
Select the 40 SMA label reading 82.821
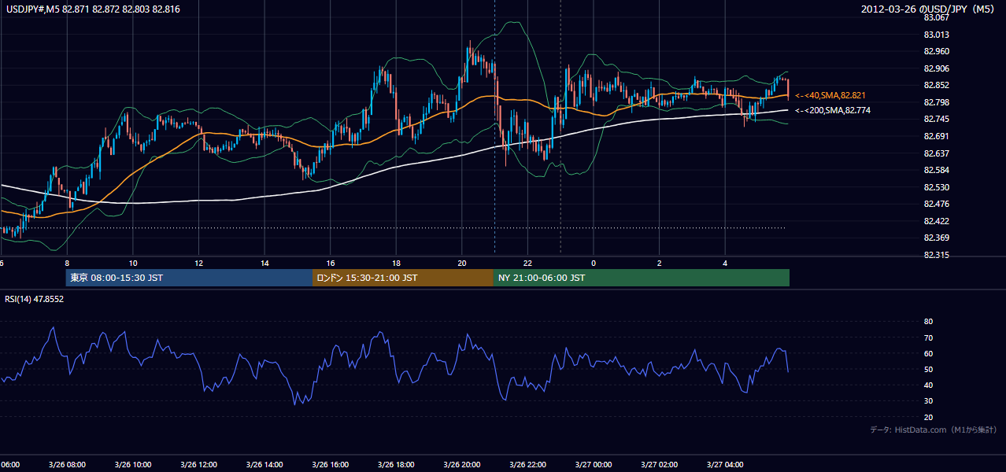831,94
